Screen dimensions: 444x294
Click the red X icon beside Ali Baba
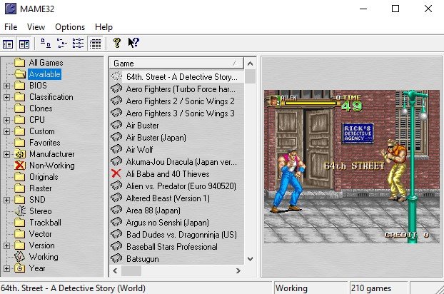click(116, 173)
